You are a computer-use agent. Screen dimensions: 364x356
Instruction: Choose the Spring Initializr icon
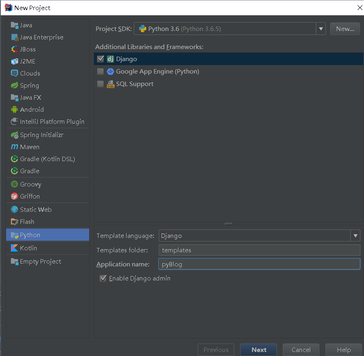pos(14,135)
